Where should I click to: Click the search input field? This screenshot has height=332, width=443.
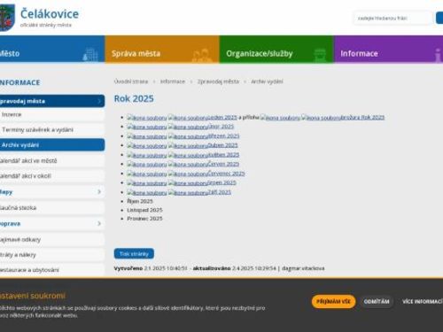click(392, 18)
